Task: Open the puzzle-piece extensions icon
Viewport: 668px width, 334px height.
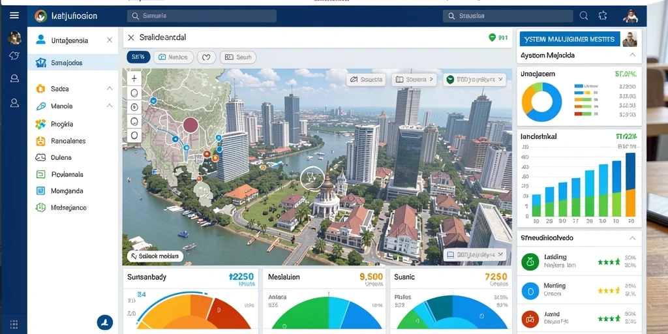Action: 602,16
